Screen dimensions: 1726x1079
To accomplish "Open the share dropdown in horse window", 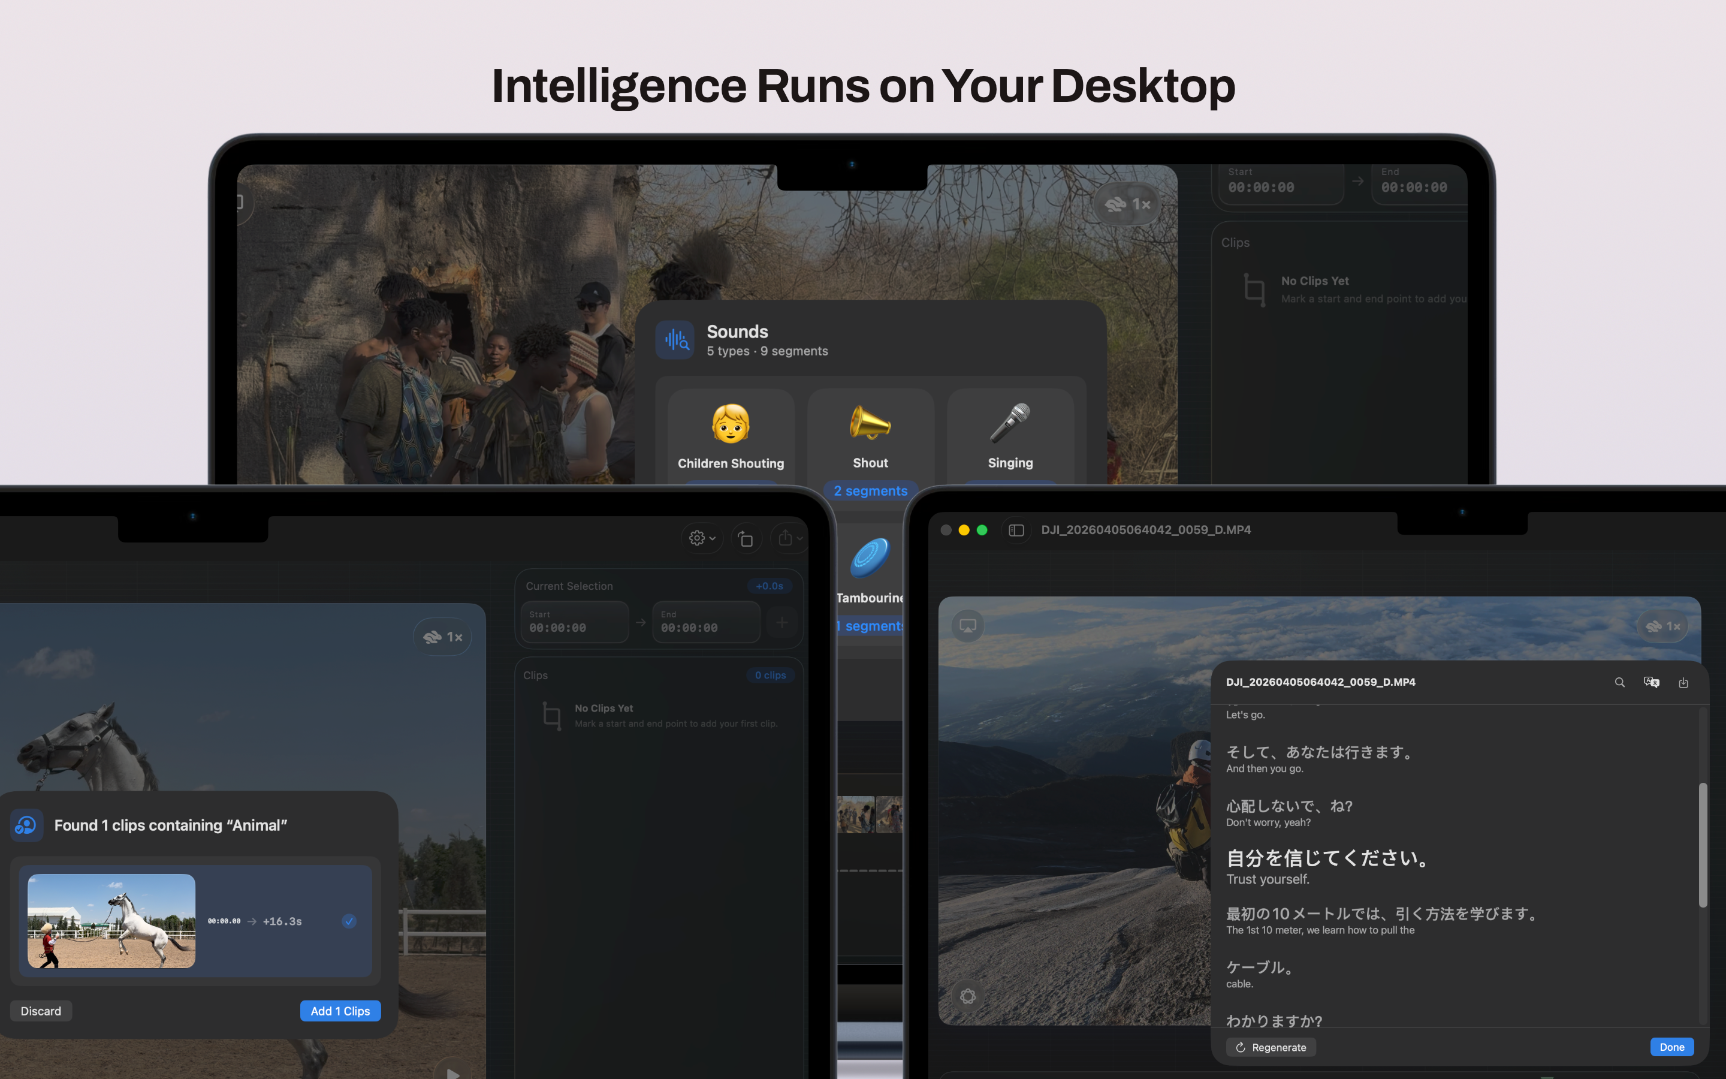I will pos(789,538).
